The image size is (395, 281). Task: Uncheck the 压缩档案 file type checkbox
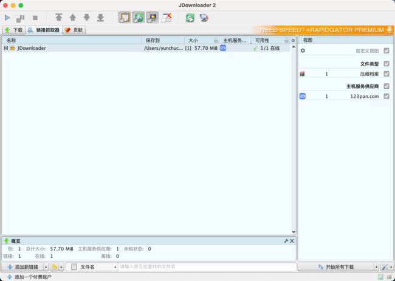[386, 74]
